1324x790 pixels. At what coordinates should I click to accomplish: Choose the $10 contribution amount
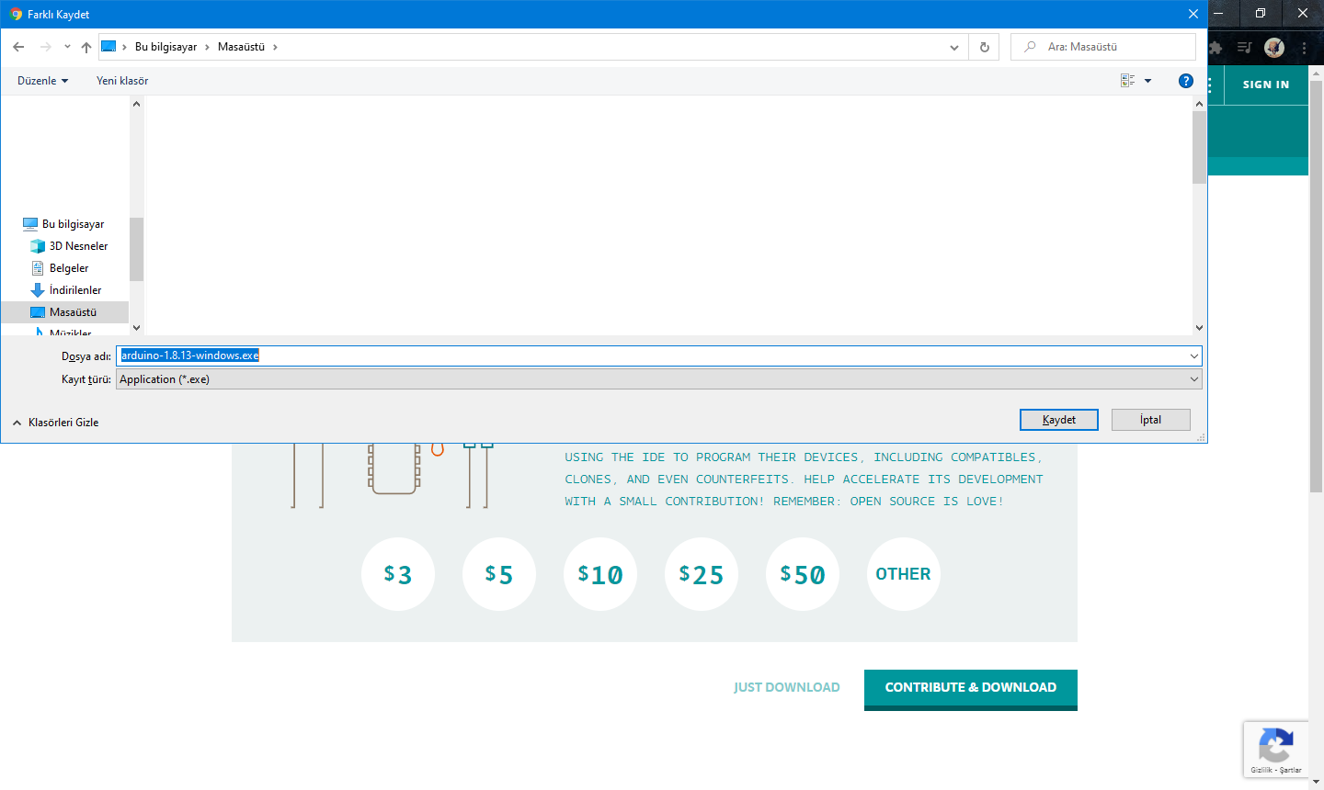tap(600, 574)
